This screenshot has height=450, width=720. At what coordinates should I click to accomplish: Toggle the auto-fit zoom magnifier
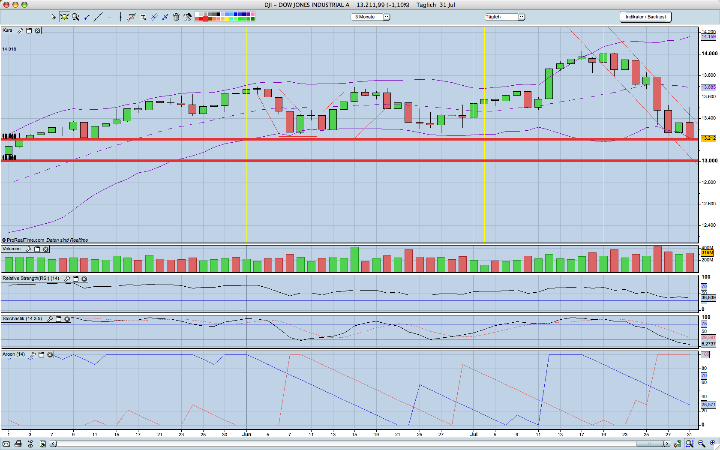690,444
